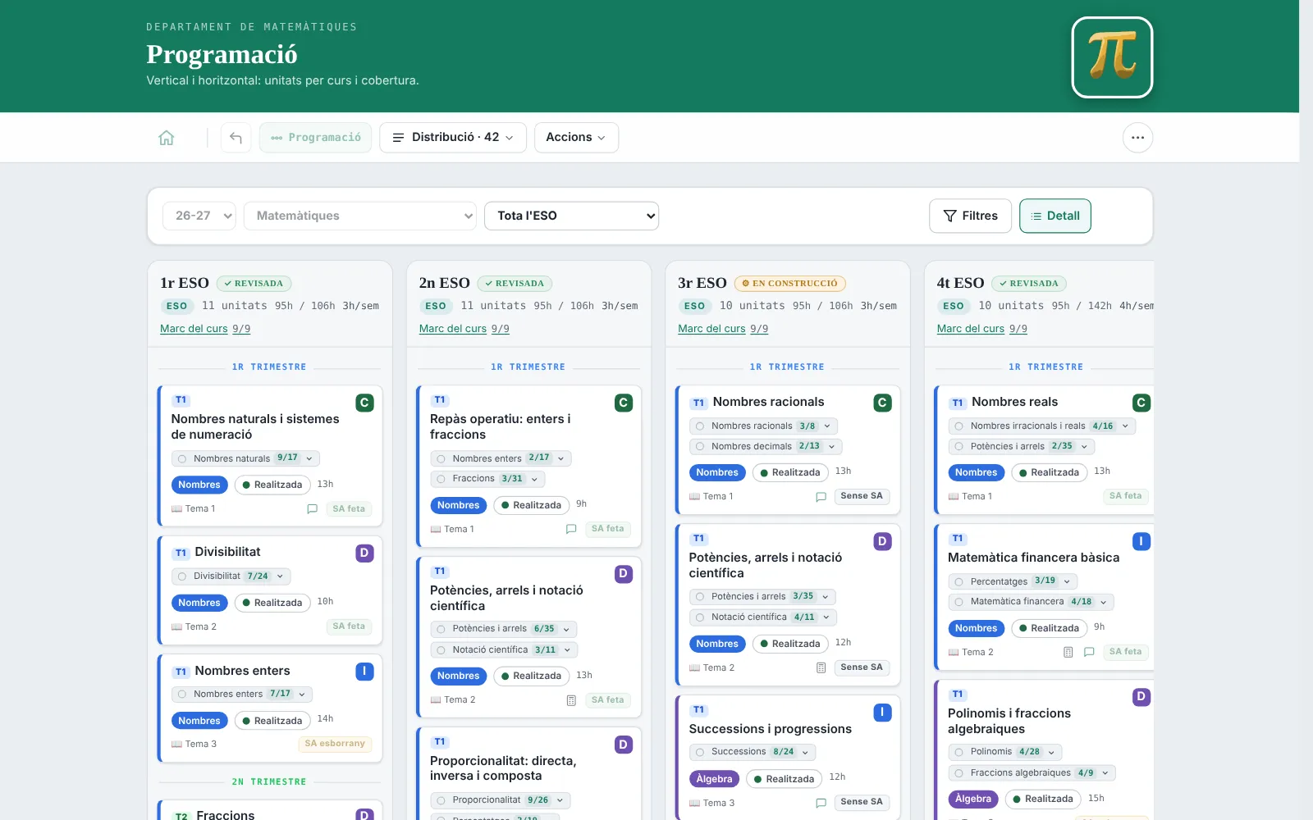Open comment icon on Nombres naturals card
Screen dimensions: 1313x820
[312, 509]
